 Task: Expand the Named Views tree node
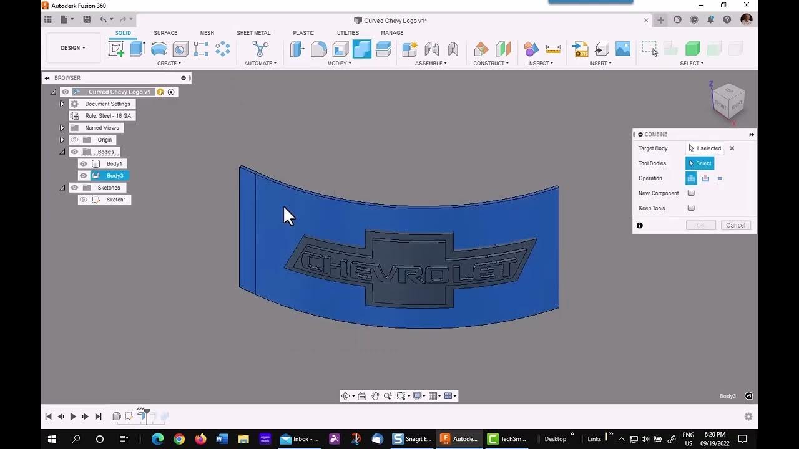(x=62, y=128)
